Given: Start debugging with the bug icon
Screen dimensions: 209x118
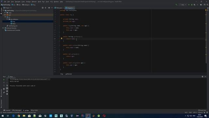Looking at the screenshot, I should pos(192,5).
